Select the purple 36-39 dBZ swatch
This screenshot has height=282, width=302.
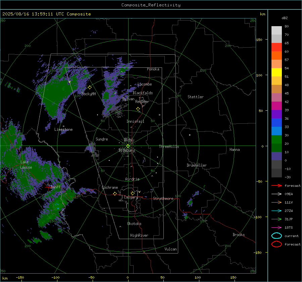[x=276, y=114]
